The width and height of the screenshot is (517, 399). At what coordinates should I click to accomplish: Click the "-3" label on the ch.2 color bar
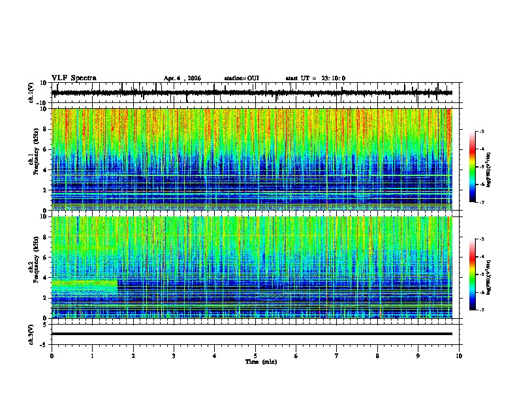point(482,239)
